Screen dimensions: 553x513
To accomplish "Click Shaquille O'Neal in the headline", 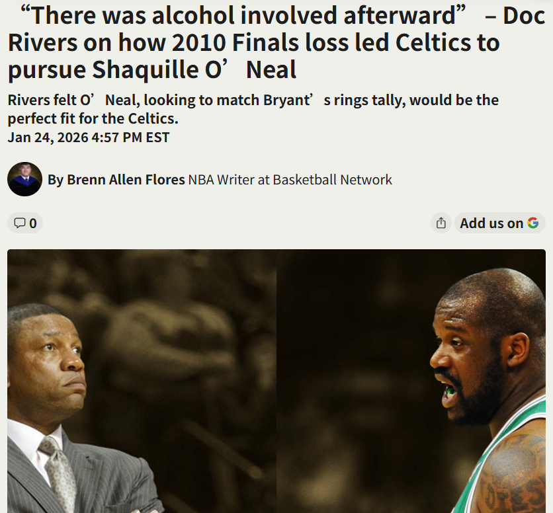I will tap(194, 69).
